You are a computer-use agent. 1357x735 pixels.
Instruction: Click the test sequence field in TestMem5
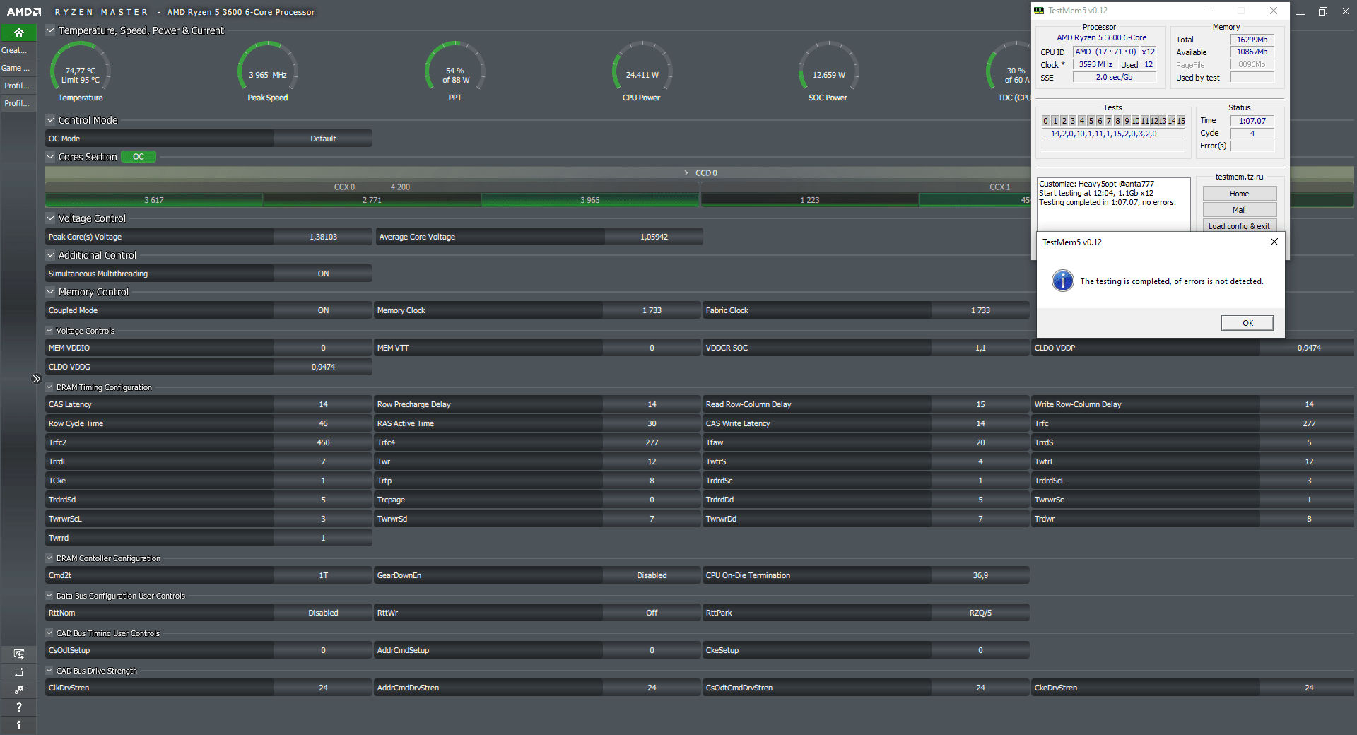(1113, 134)
